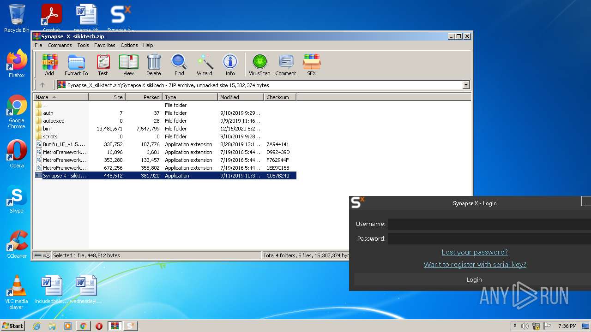The height and width of the screenshot is (332, 591).
Task: Show hidden system tray icons
Action: click(515, 326)
